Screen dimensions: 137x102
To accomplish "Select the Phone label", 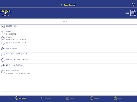I will coord(9,32).
